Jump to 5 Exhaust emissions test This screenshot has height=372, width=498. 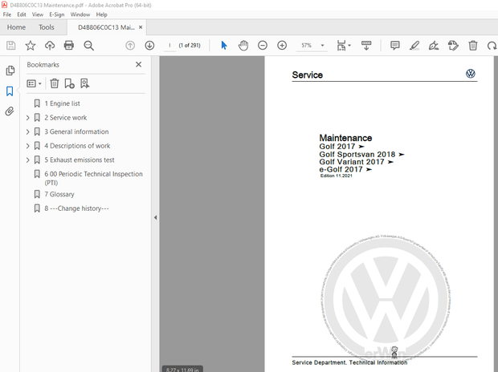[79, 160]
